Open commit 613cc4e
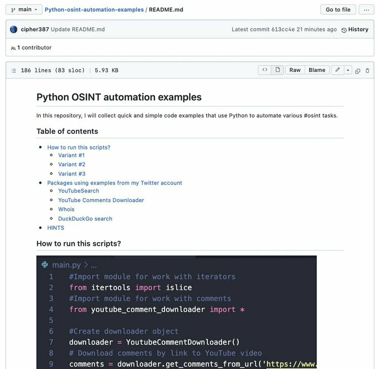 [283, 29]
